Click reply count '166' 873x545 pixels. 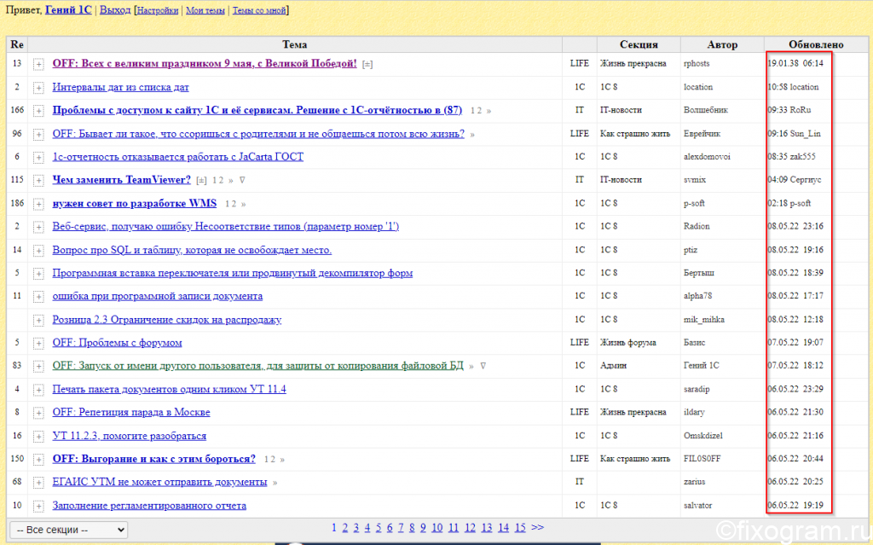(x=17, y=110)
